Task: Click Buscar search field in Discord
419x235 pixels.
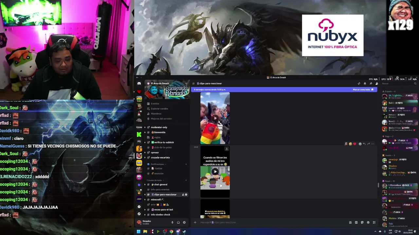Action: [399, 84]
